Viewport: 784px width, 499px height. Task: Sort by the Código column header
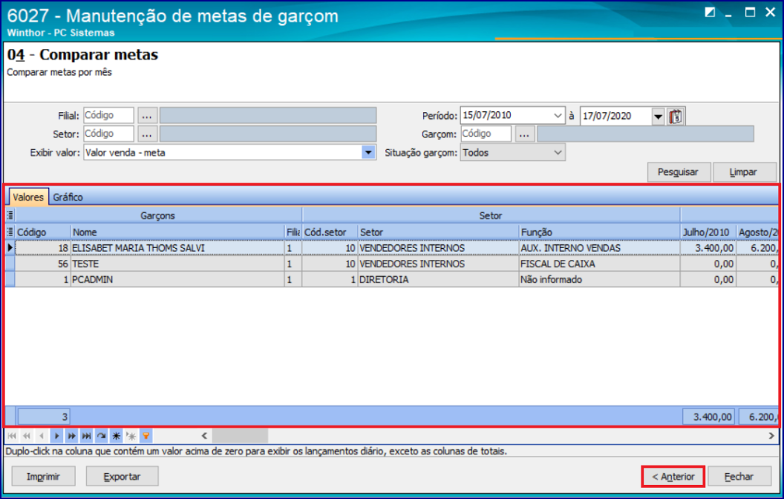tap(43, 232)
